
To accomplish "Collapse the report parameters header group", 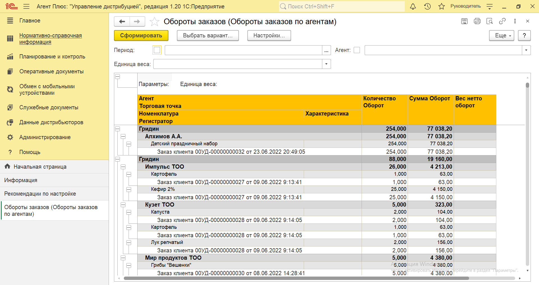I will (x=118, y=76).
